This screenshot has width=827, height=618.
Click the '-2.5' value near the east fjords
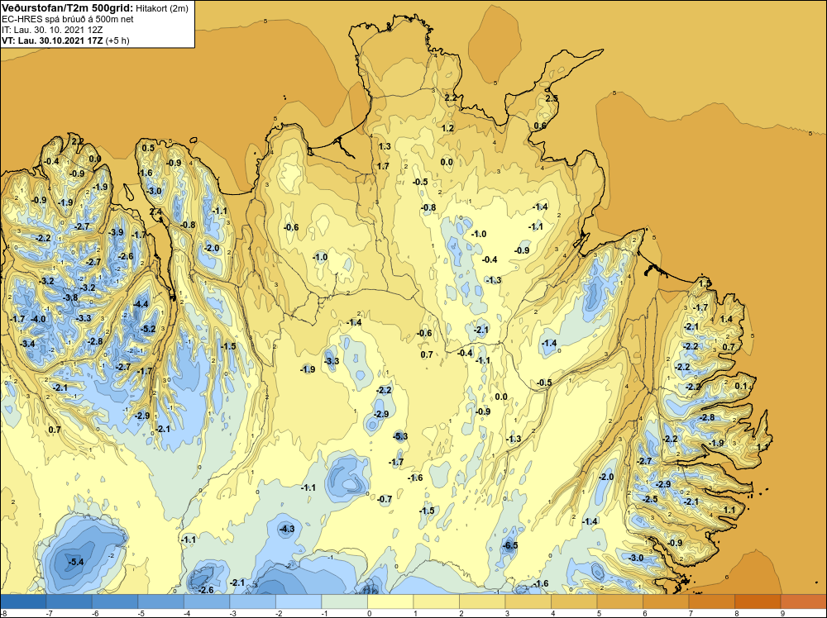[650, 500]
